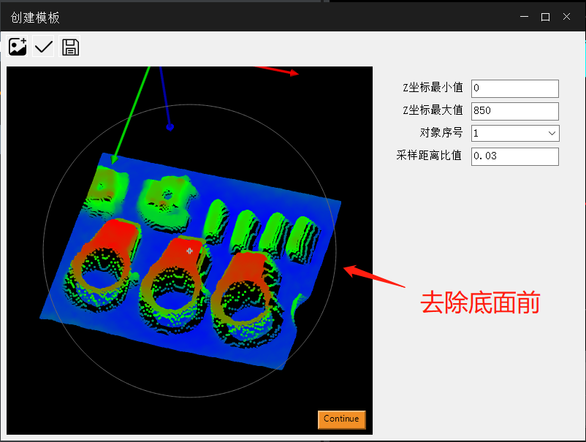Close the 创建模板 window
The image size is (586, 442).
(566, 17)
